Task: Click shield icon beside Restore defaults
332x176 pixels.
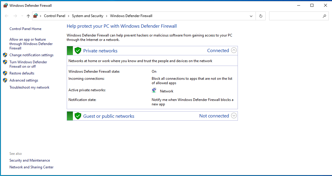Action: click(x=5, y=73)
